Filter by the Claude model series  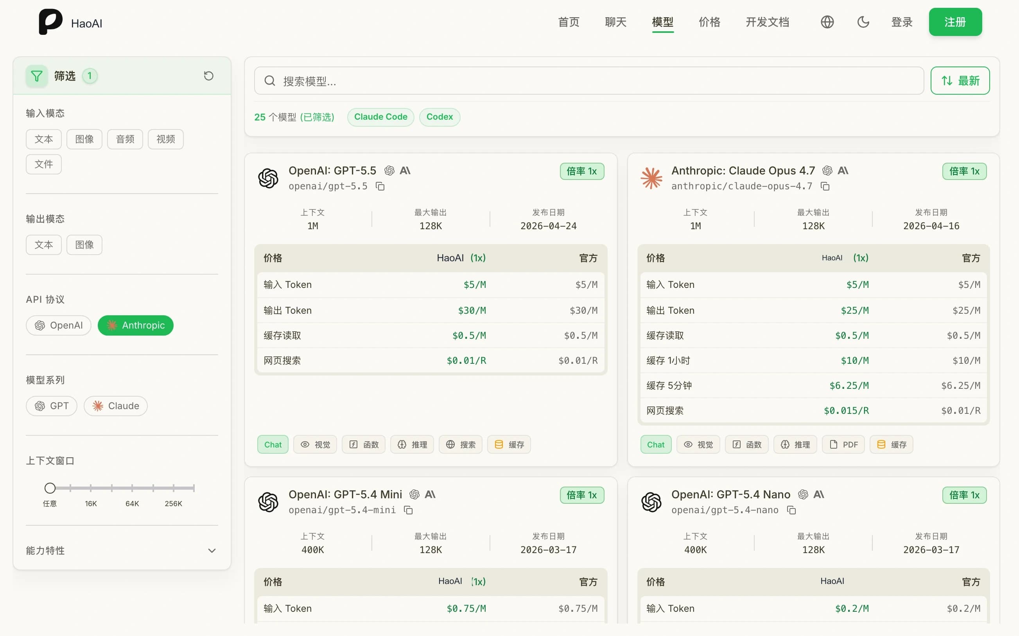coord(115,406)
